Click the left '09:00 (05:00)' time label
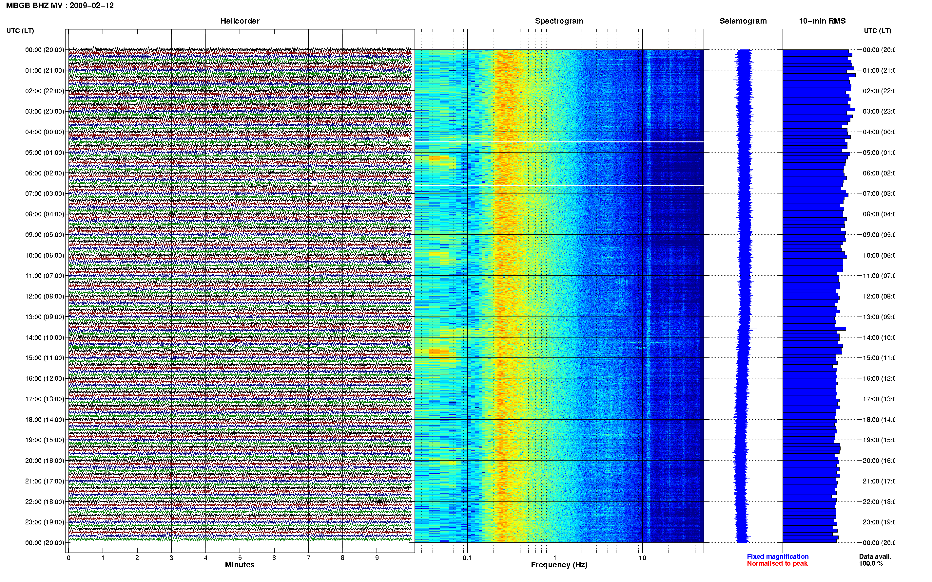 [x=45, y=234]
